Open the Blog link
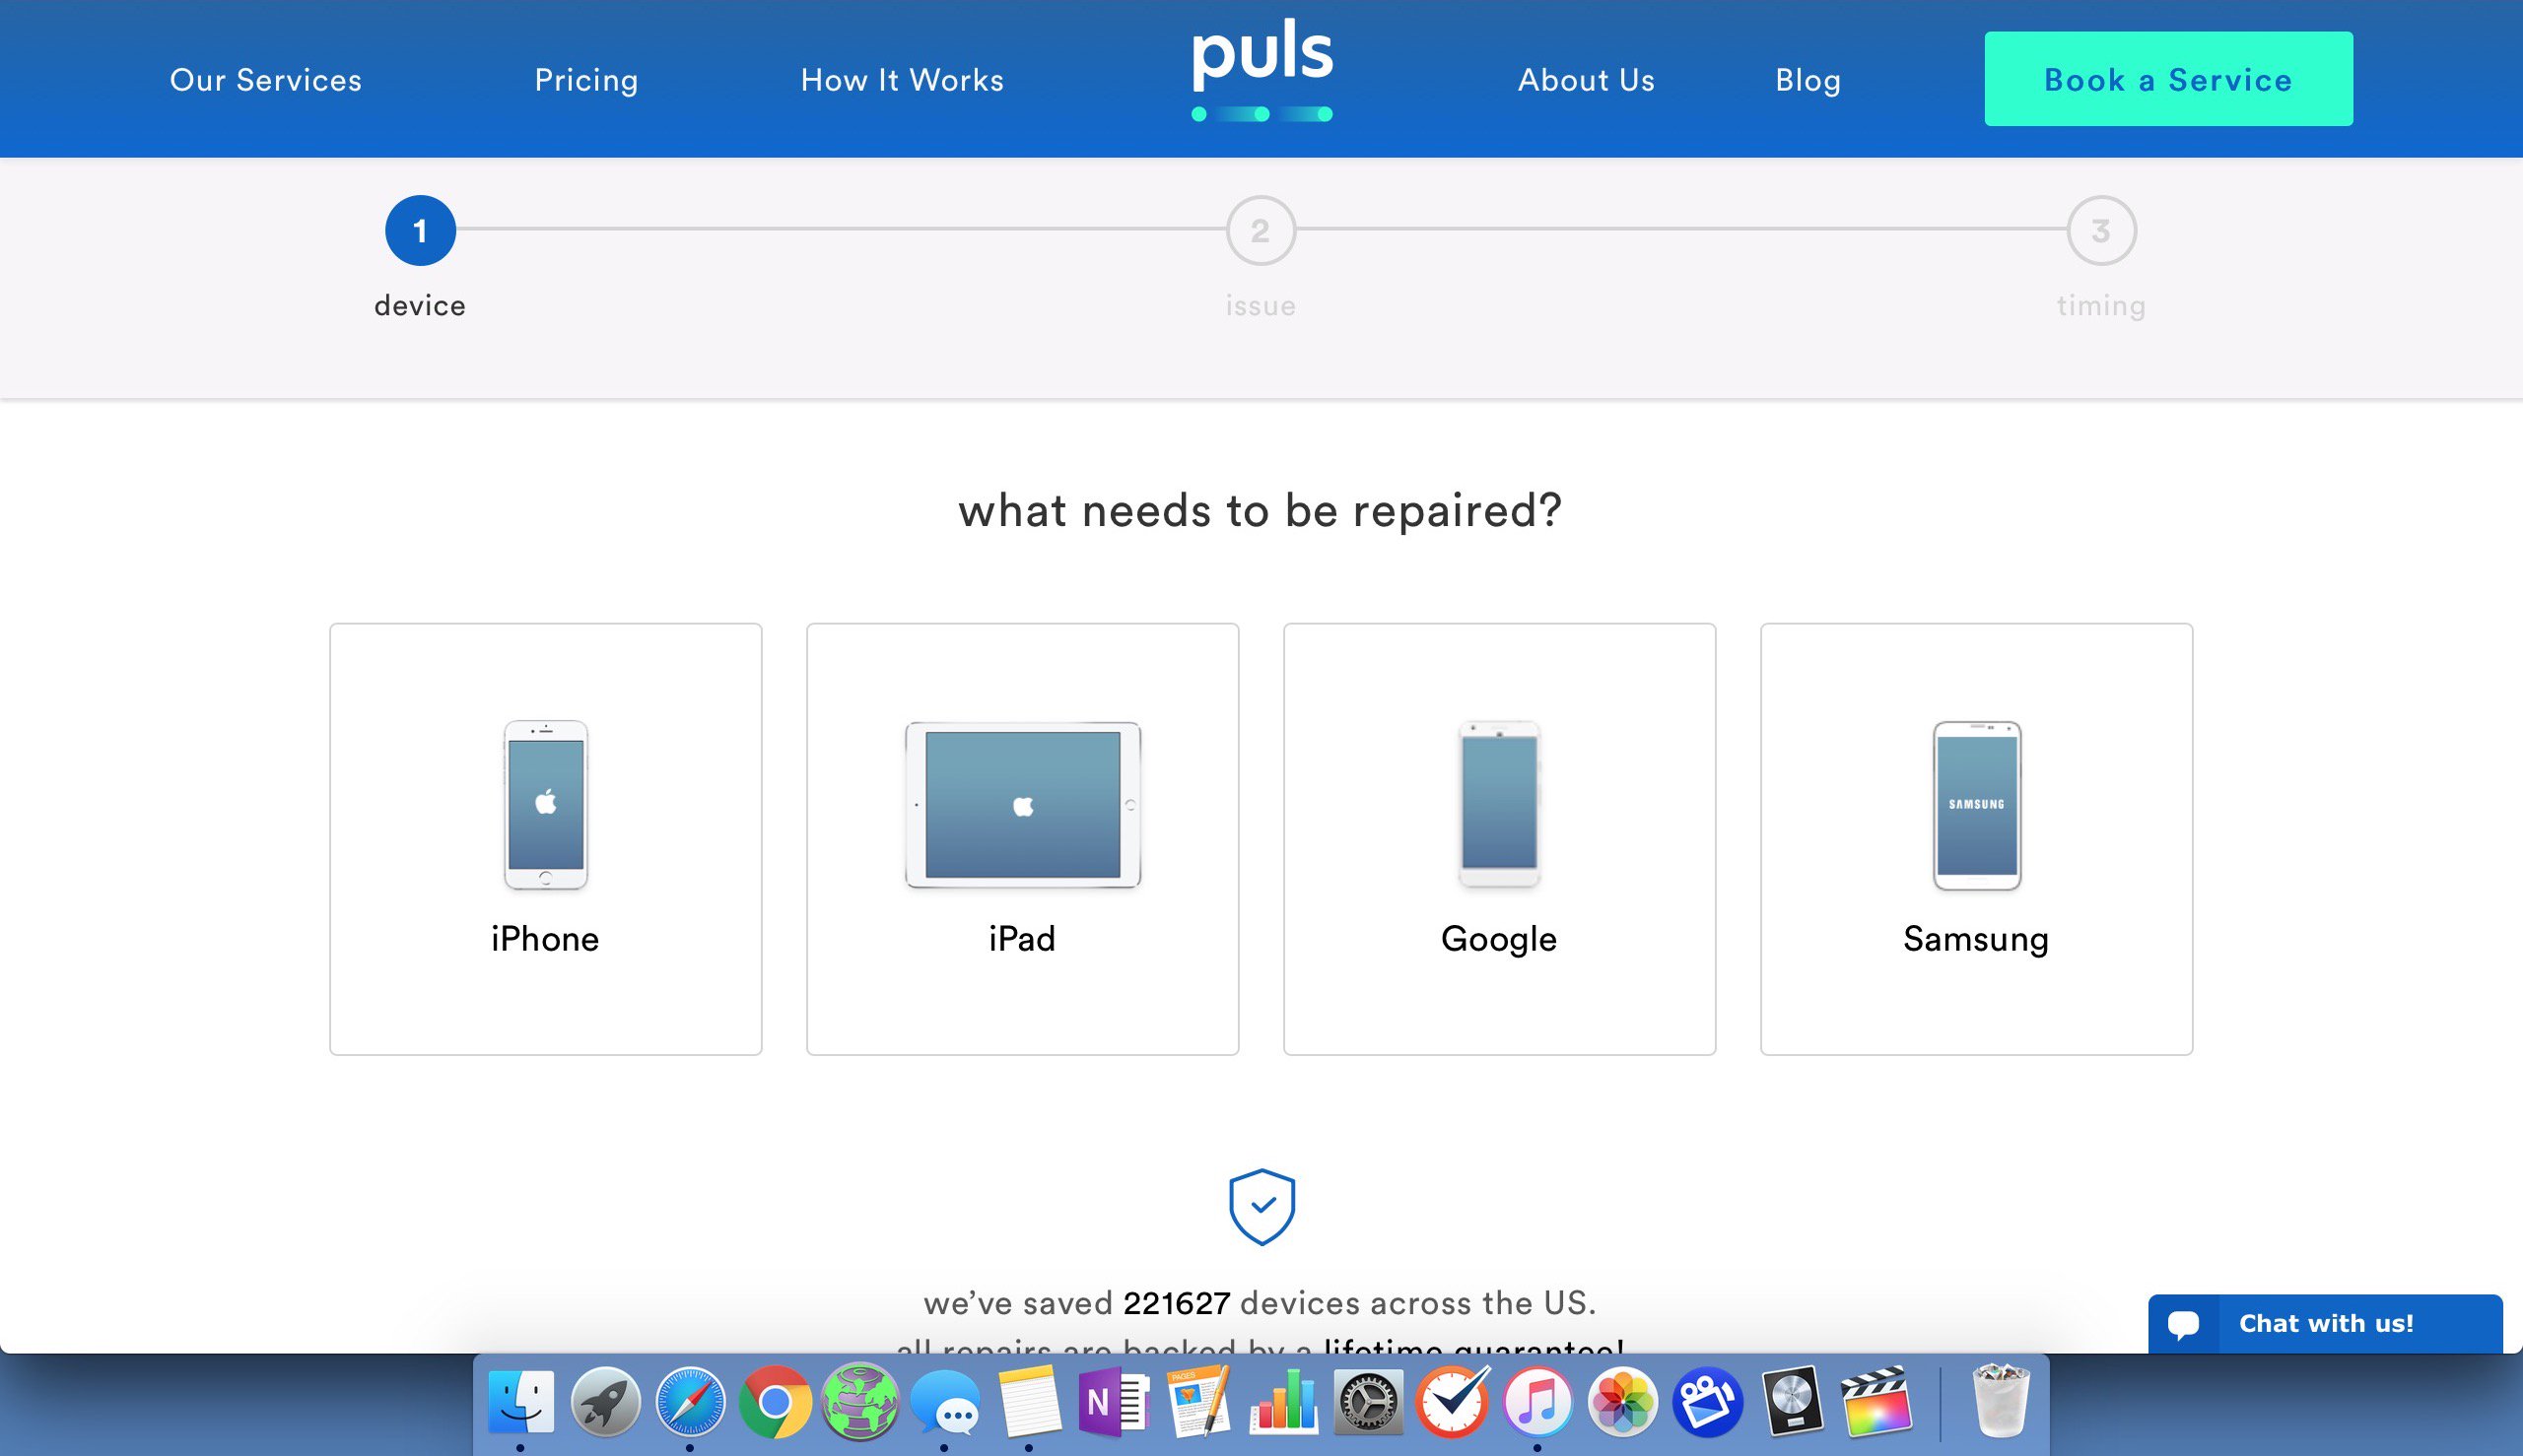The image size is (2523, 1456). [x=1808, y=80]
